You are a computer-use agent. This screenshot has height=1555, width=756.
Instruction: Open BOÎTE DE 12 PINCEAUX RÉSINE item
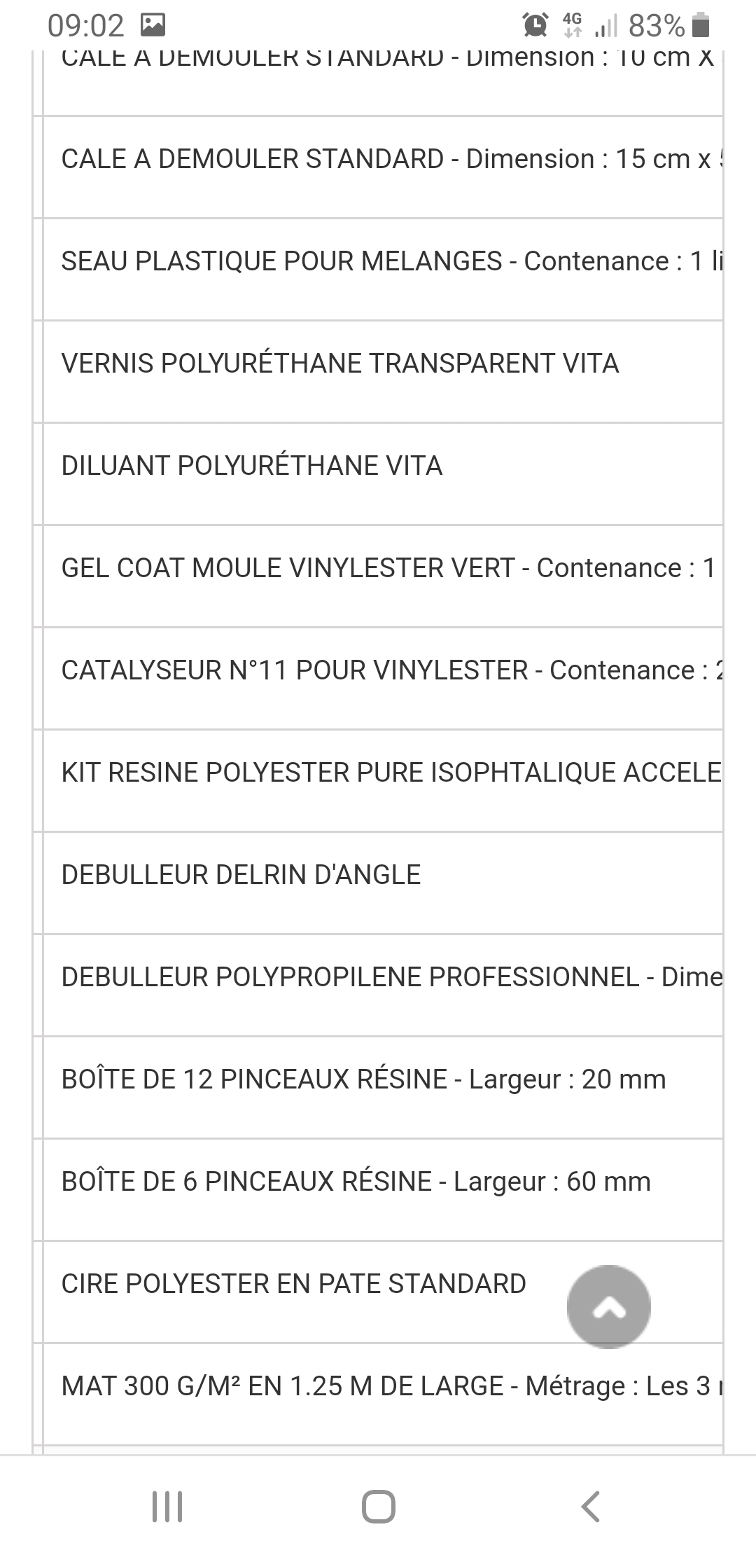pyautogui.click(x=363, y=1079)
